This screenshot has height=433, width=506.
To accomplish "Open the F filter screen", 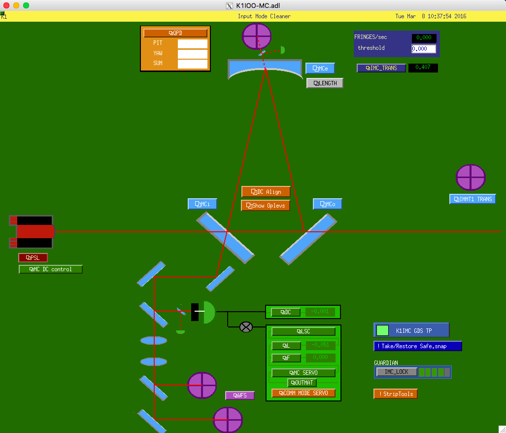I will coord(286,358).
